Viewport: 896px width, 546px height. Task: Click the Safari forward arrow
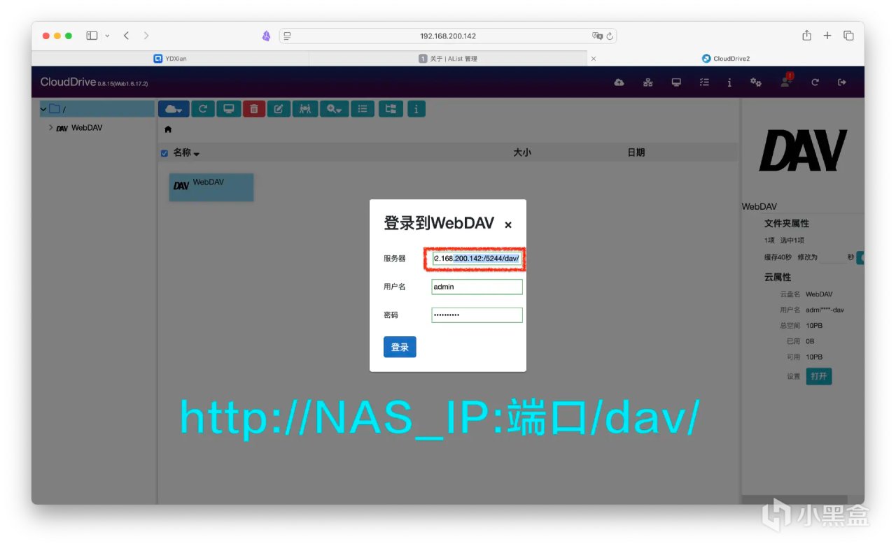(x=146, y=36)
